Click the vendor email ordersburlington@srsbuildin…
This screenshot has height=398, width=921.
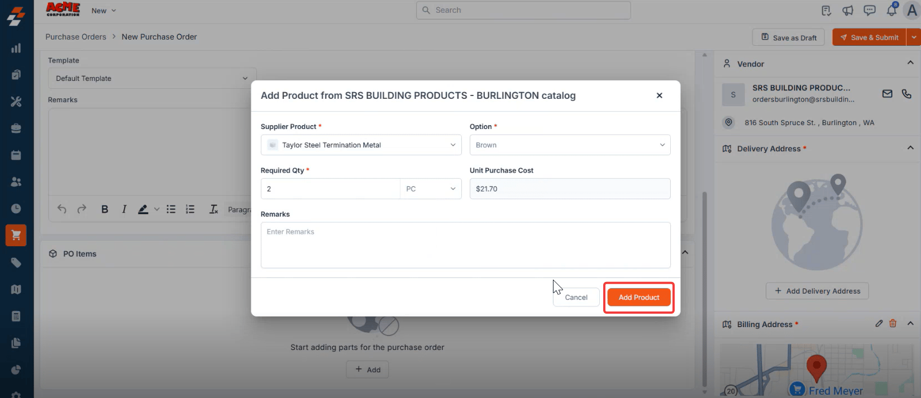tap(803, 99)
